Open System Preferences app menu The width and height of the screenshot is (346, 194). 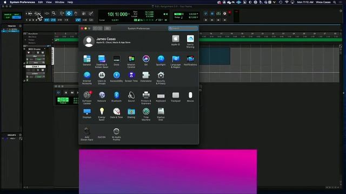(22, 2)
